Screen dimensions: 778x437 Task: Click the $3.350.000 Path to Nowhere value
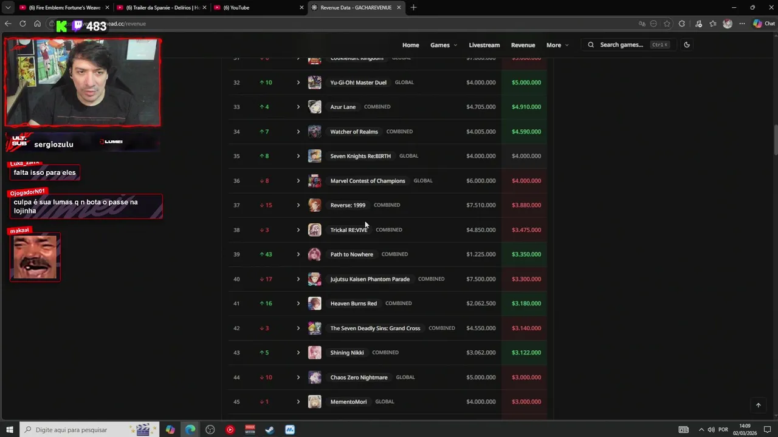(x=526, y=254)
